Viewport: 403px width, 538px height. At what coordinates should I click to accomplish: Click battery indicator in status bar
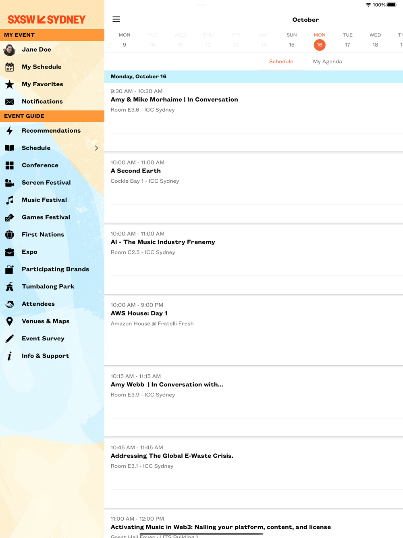point(392,5)
